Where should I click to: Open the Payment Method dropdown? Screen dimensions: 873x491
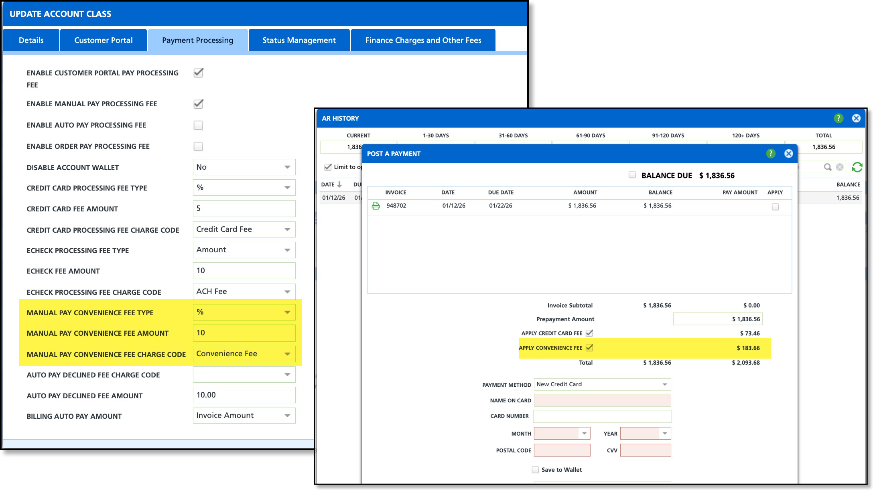602,384
